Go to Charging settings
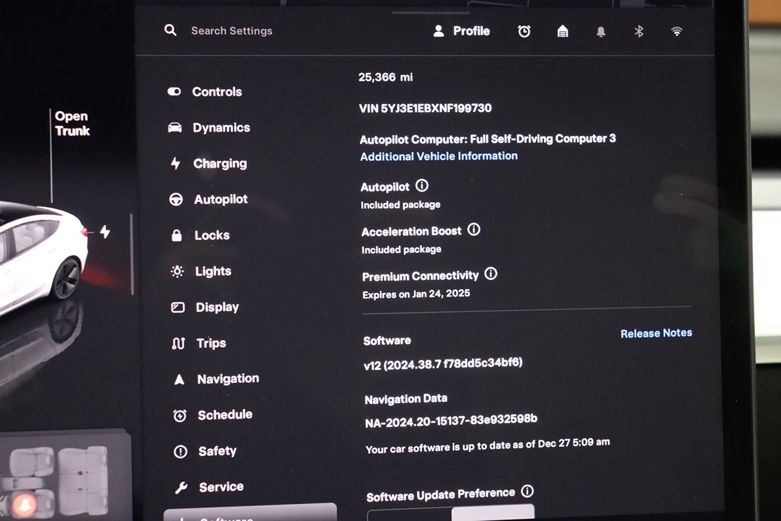 tap(219, 163)
